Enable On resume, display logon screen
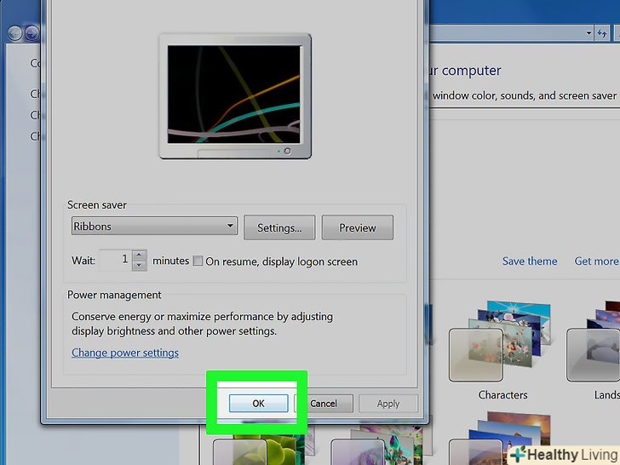Screen dimensions: 620x465 click(x=198, y=261)
